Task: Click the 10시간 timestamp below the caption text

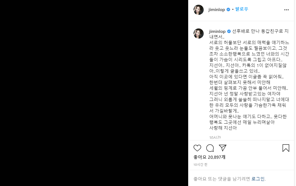Action: [x=215, y=137]
